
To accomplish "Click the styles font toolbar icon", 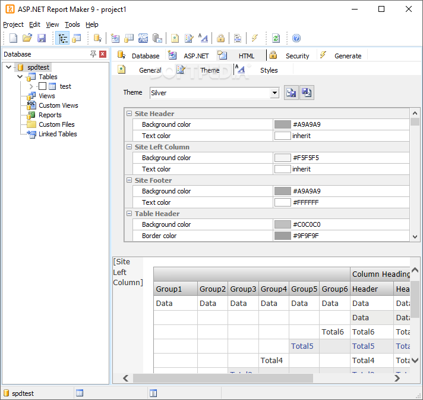I will coord(203,38).
